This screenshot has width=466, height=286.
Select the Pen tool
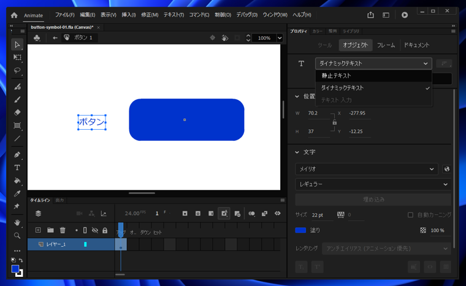17,155
